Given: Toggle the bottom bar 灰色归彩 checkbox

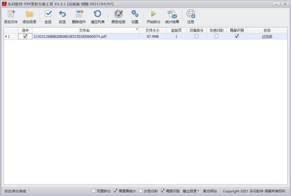Looking at the screenshot, I should pos(141,191).
